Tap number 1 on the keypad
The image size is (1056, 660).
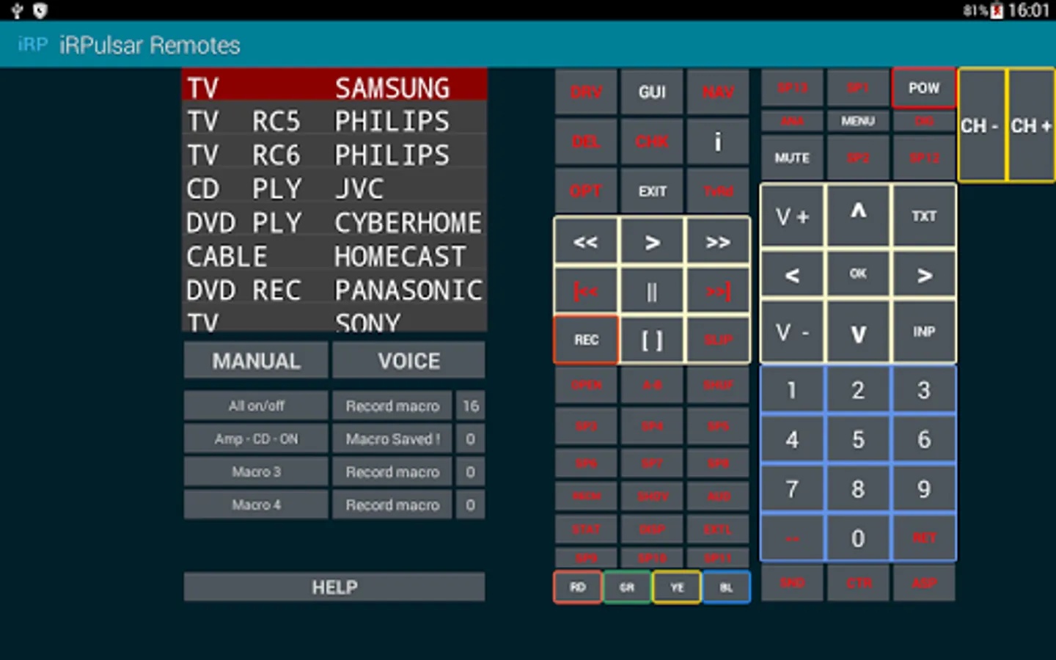coord(792,390)
